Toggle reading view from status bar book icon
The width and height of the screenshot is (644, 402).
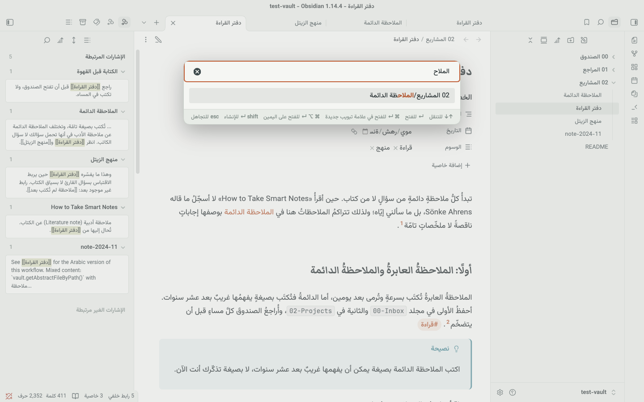pyautogui.click(x=76, y=396)
